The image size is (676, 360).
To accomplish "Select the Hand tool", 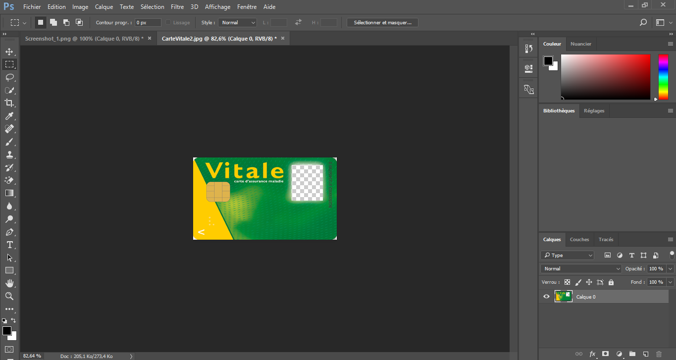I will coord(9,283).
